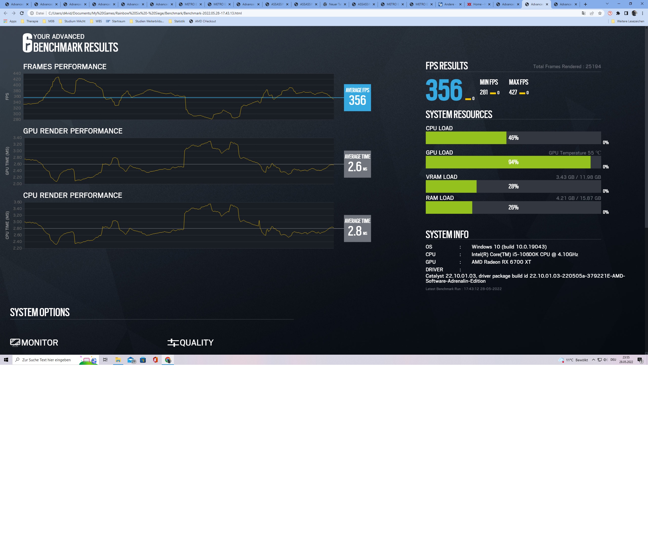Toggle the browser side panel icon

coord(626,13)
